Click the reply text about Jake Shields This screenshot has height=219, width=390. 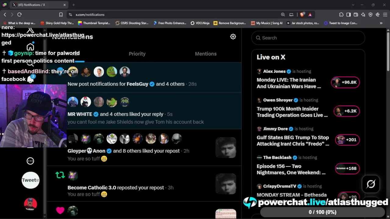(x=136, y=122)
